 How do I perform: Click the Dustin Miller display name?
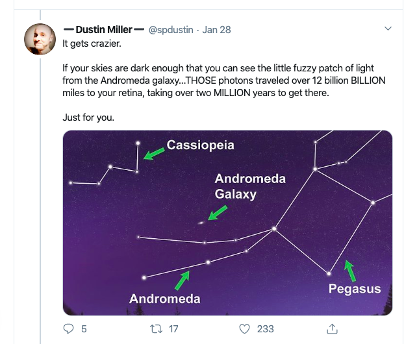(104, 30)
